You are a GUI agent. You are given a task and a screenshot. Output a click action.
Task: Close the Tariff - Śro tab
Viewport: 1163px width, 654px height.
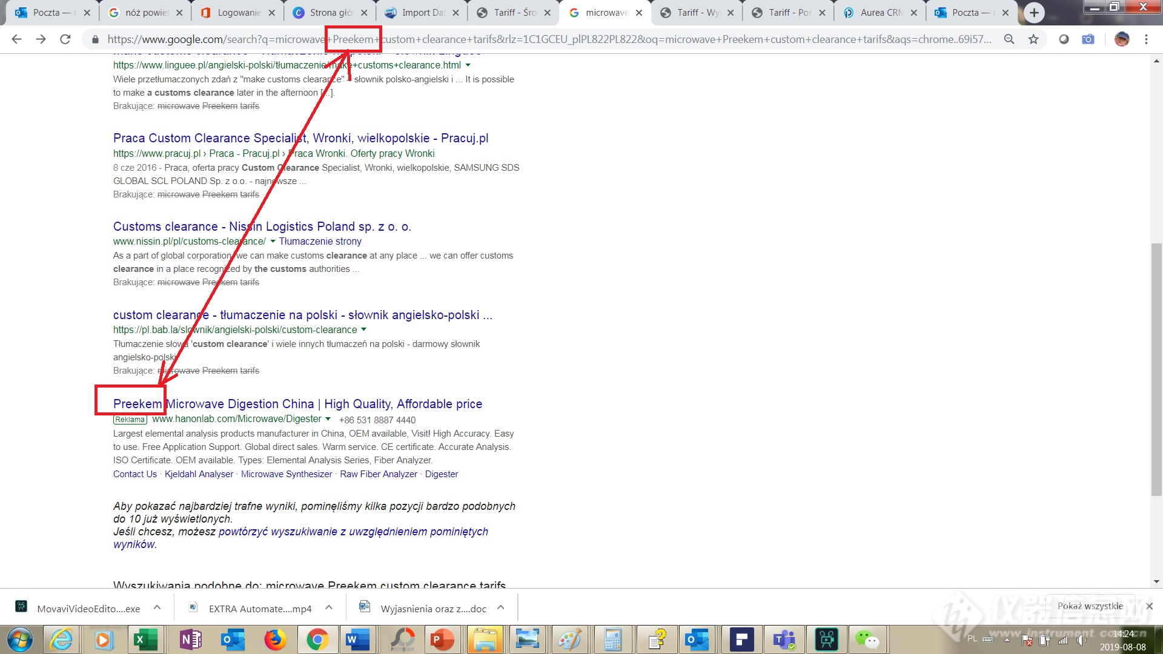547,13
